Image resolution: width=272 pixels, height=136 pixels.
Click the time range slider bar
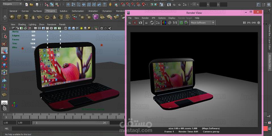click(71, 123)
